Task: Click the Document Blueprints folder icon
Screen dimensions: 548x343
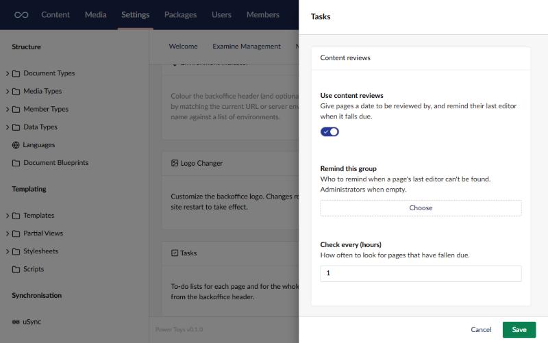Action: coord(16,163)
